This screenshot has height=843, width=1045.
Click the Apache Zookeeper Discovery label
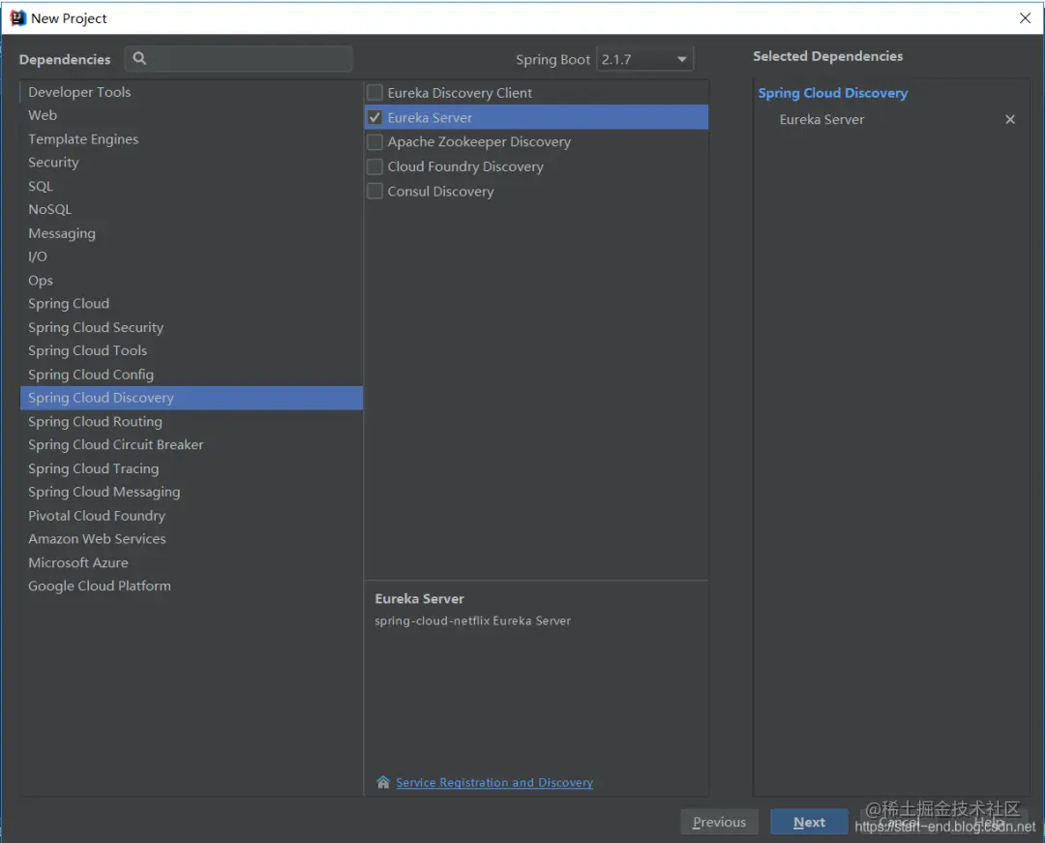point(479,142)
